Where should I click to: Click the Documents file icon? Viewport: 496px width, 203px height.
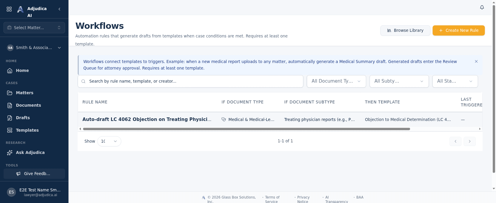point(10,105)
